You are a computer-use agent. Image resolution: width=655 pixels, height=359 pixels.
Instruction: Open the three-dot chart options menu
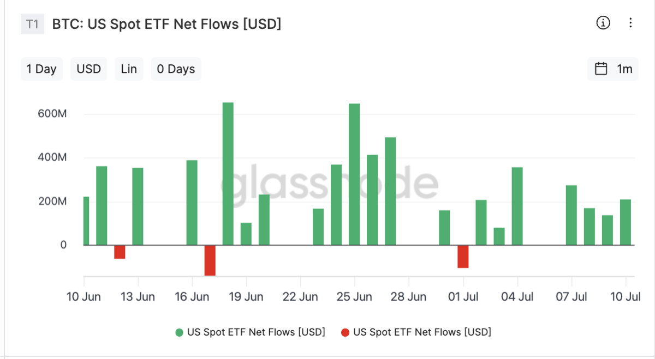point(630,23)
